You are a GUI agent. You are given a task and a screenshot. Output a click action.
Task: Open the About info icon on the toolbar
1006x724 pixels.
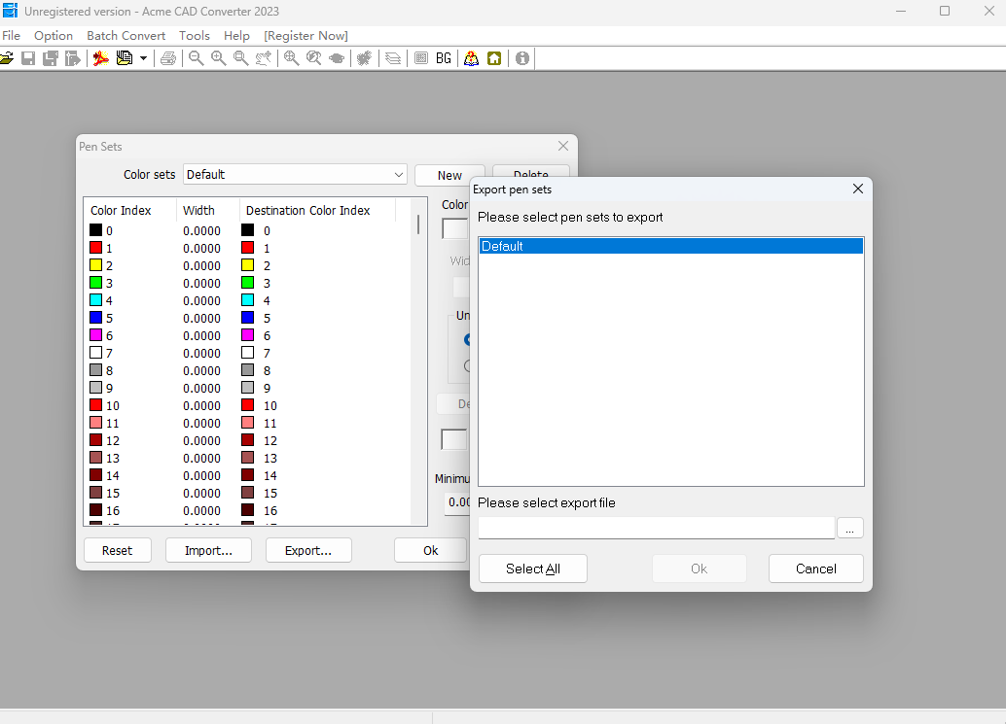521,57
